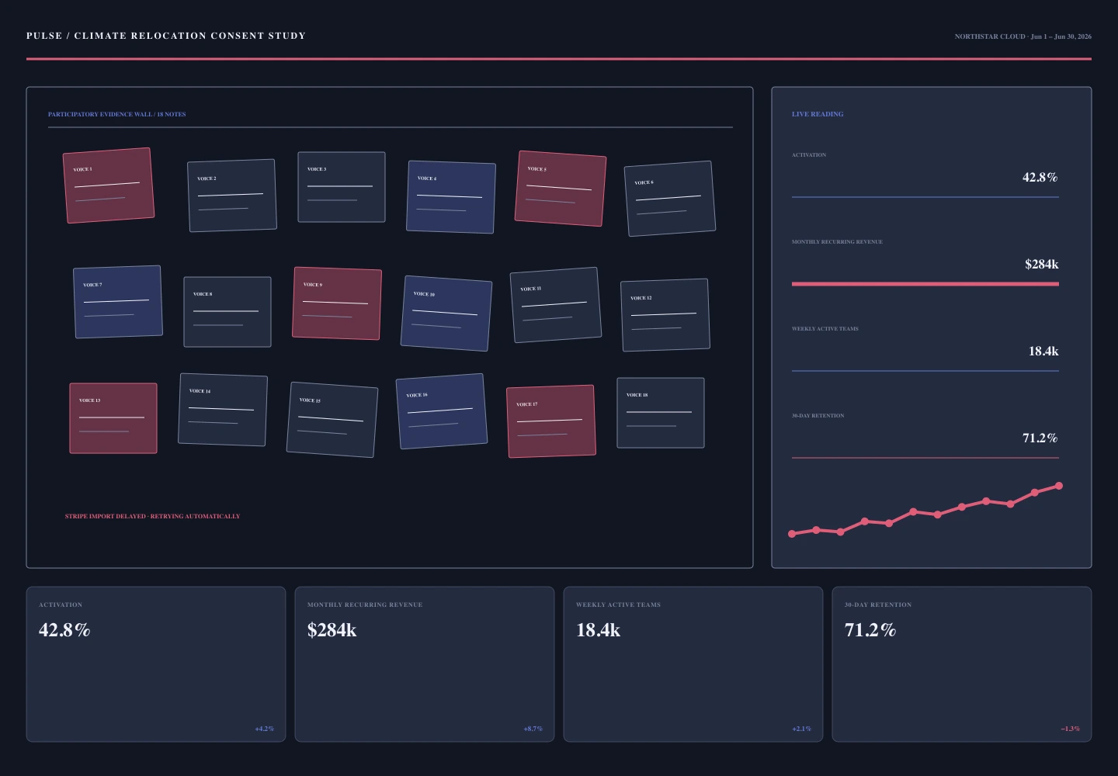Click the +8.7% change figure
Image resolution: width=1118 pixels, height=776 pixels.
click(533, 729)
